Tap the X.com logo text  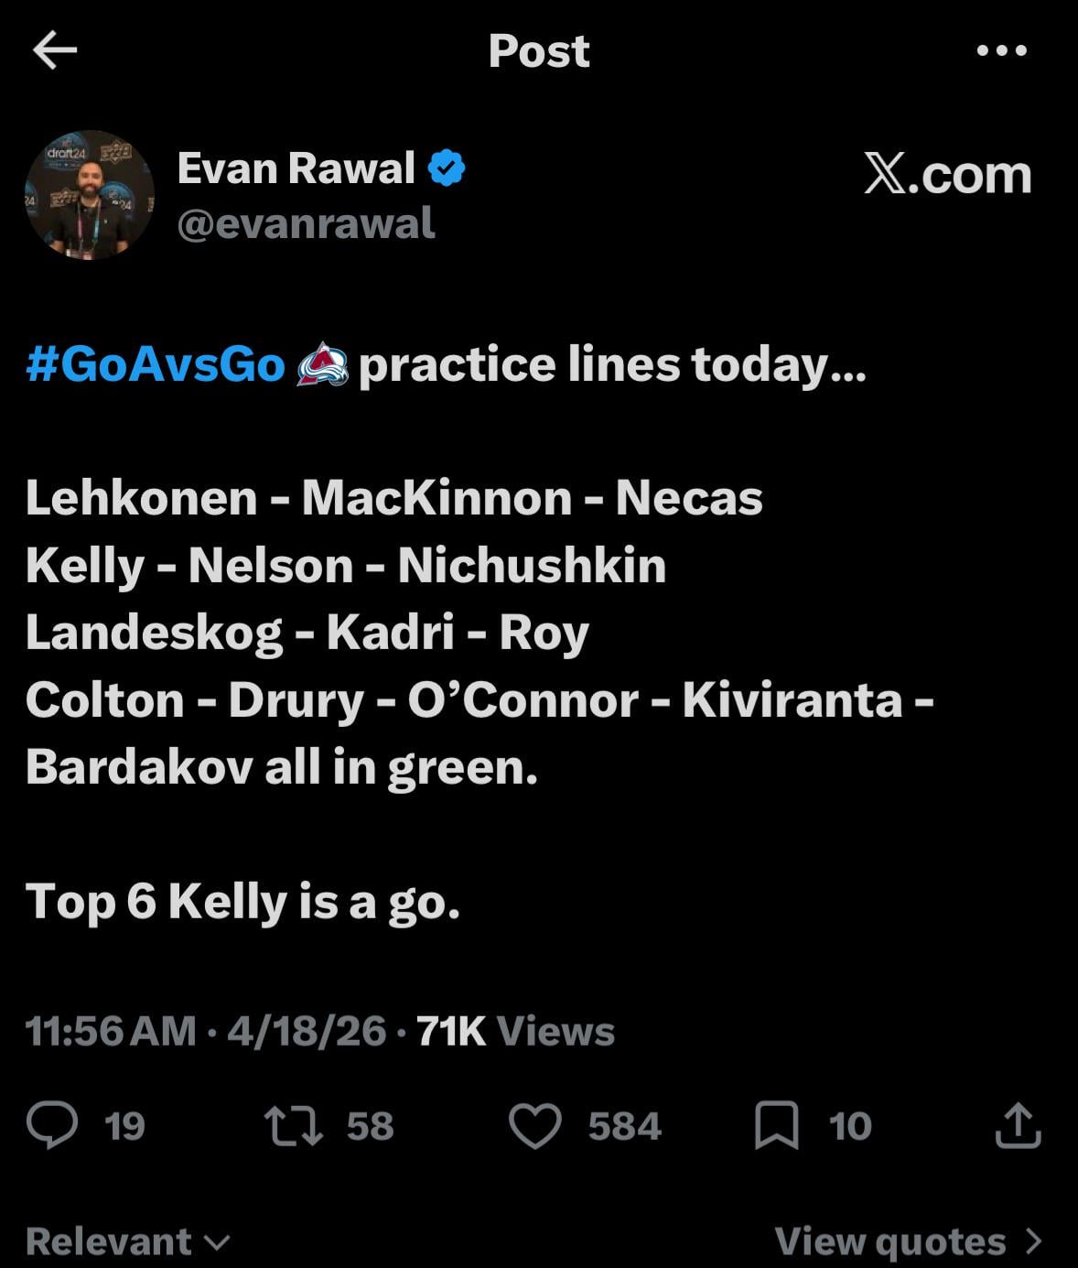(x=947, y=174)
